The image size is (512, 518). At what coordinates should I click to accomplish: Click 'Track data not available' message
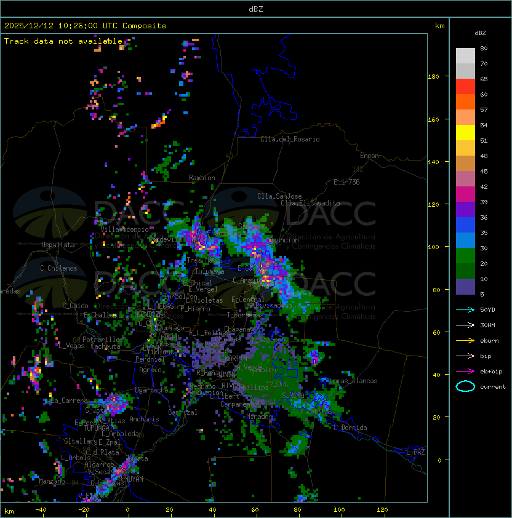click(63, 41)
